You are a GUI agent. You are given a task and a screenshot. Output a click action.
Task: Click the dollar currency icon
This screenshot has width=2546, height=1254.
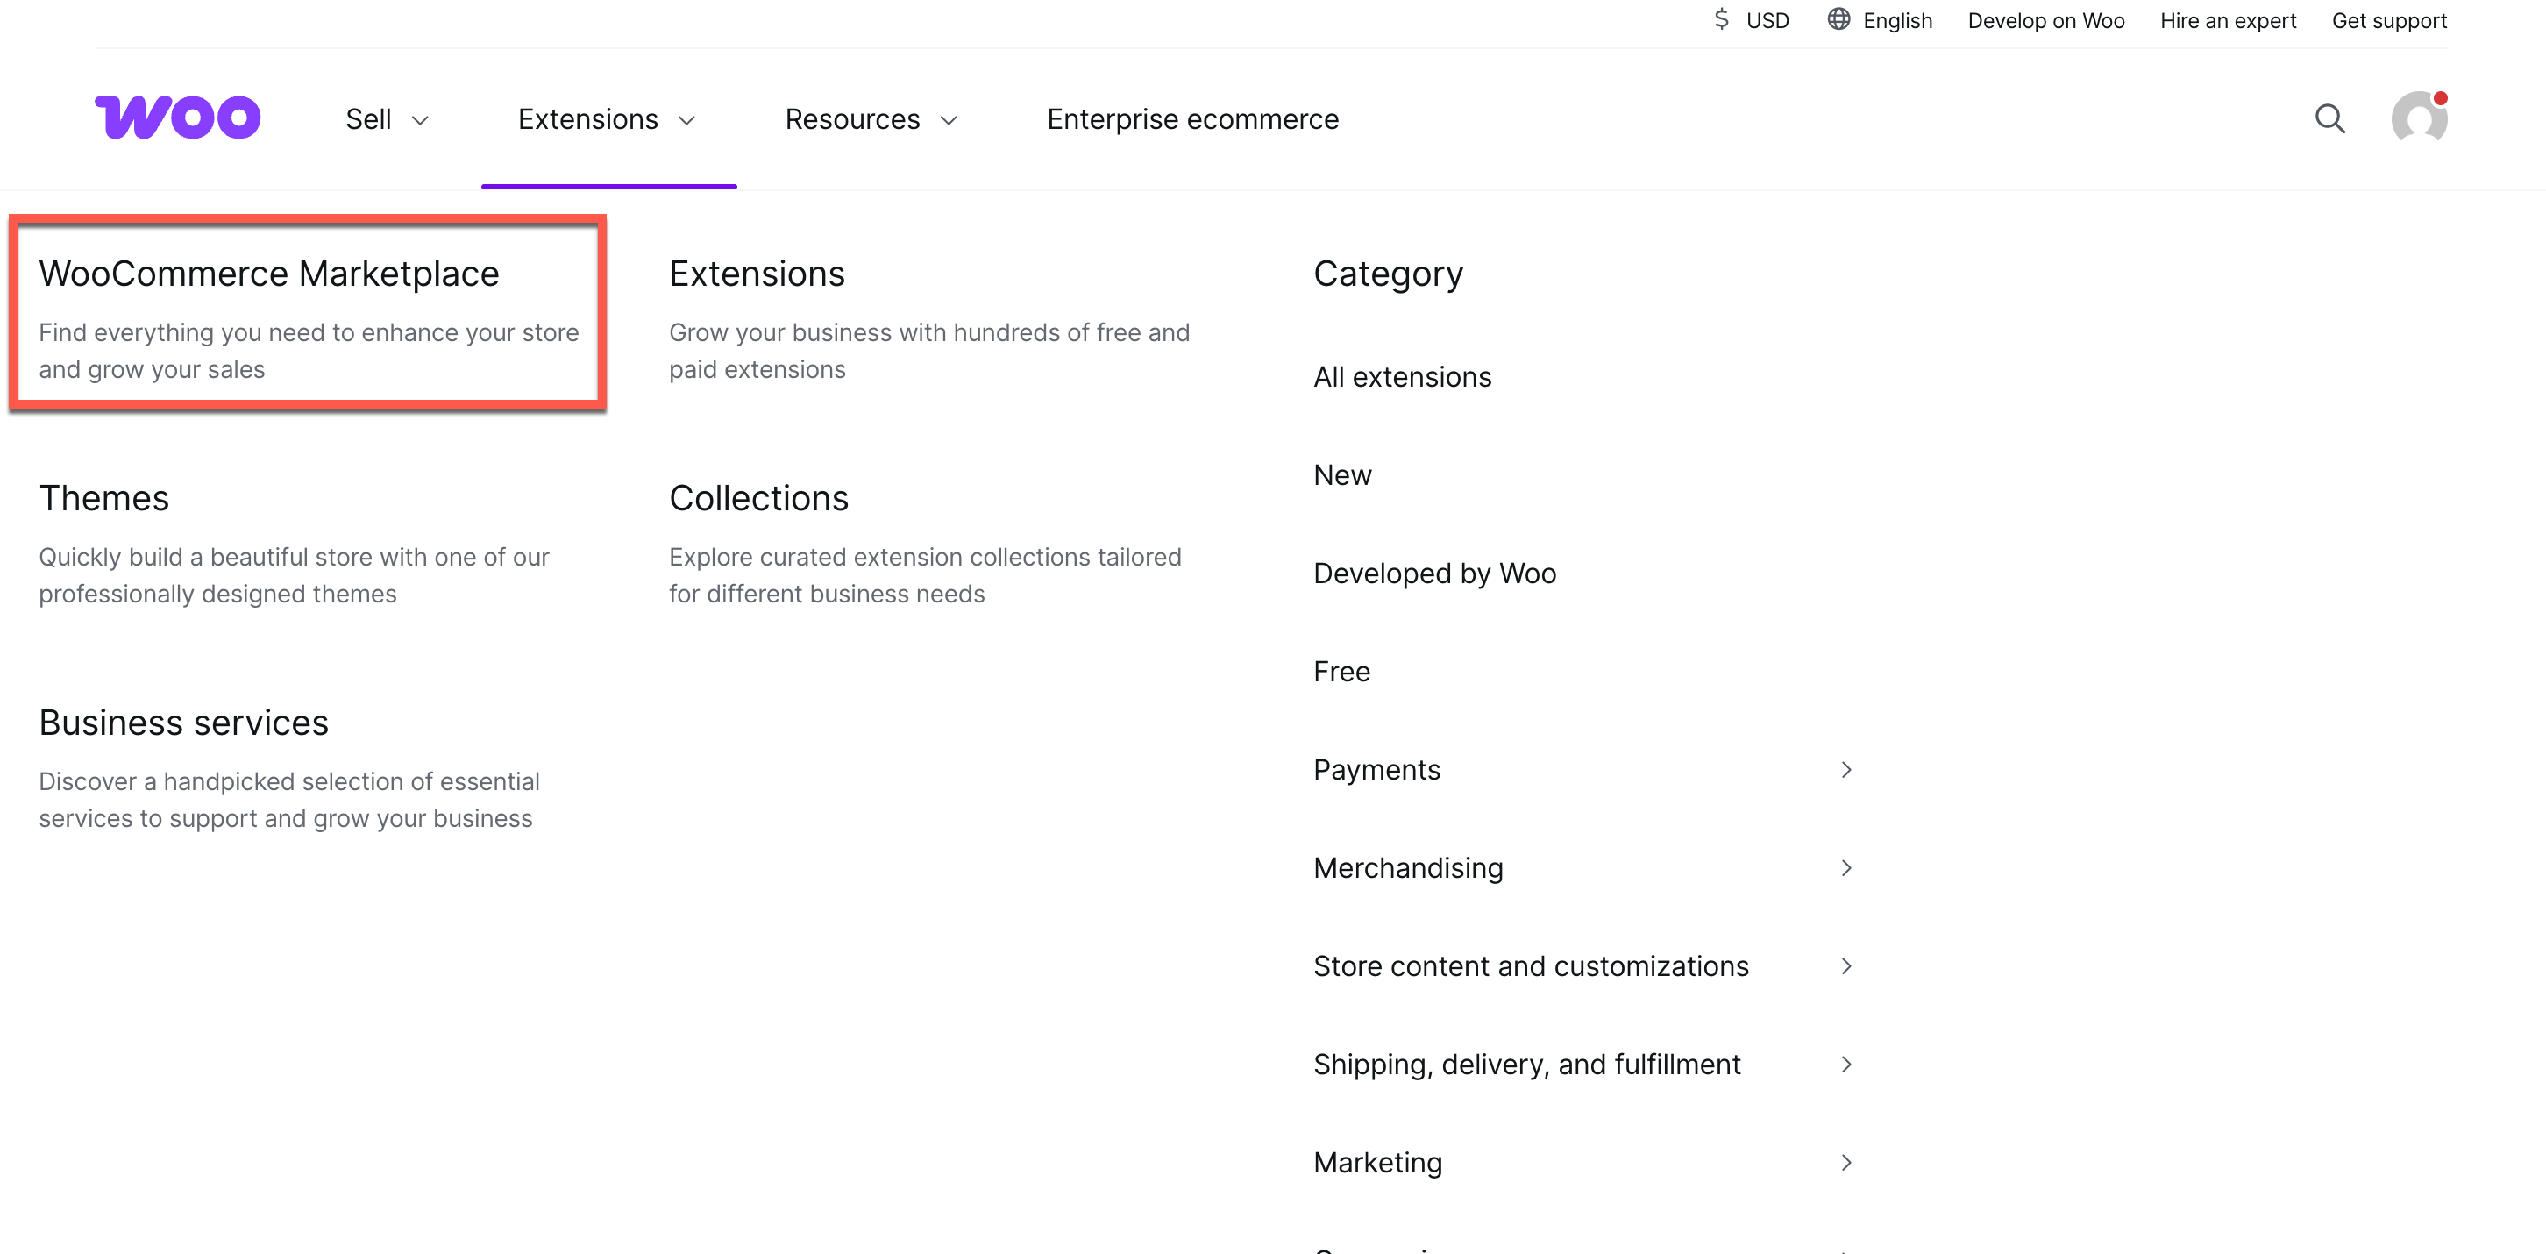click(x=1721, y=20)
